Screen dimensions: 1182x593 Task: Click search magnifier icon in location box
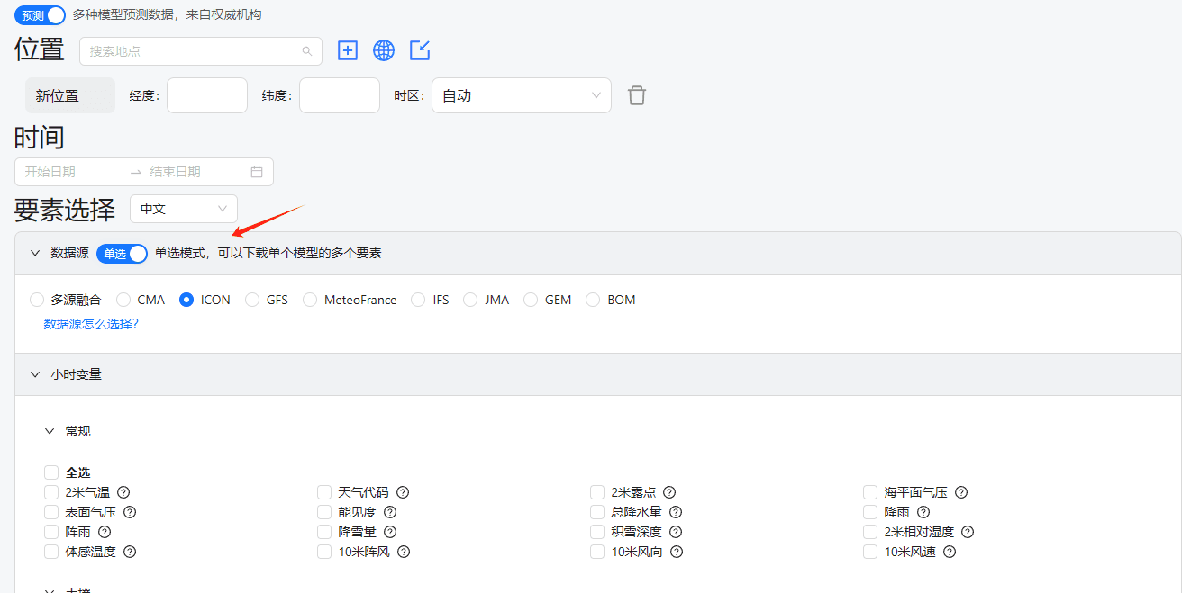[x=307, y=51]
